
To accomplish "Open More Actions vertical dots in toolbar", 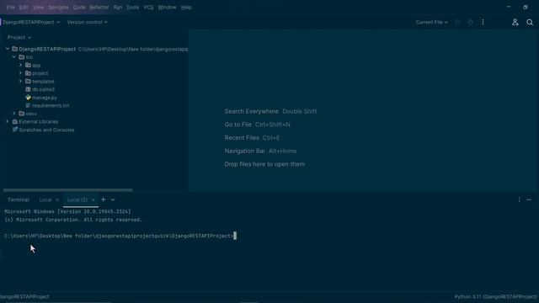I will point(483,23).
